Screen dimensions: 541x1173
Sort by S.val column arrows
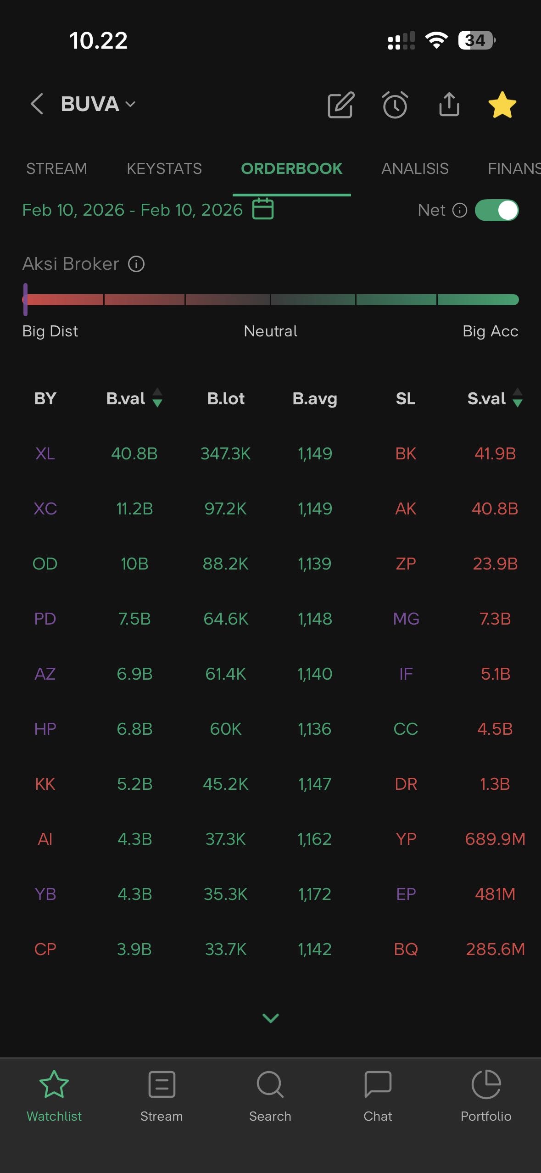tap(518, 398)
